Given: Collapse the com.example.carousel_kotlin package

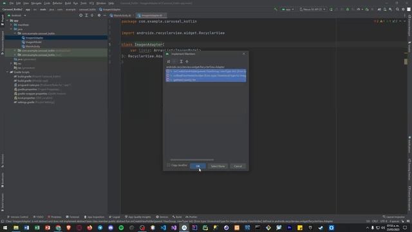Looking at the screenshot, I should click(x=15, y=34).
